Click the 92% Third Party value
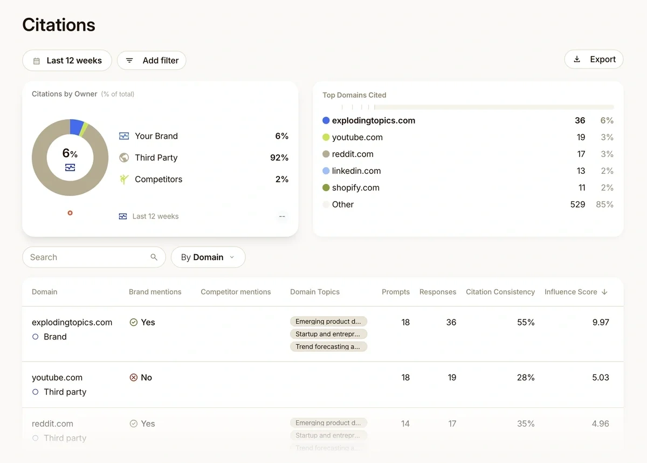Viewport: 647px width, 463px height. [279, 158]
